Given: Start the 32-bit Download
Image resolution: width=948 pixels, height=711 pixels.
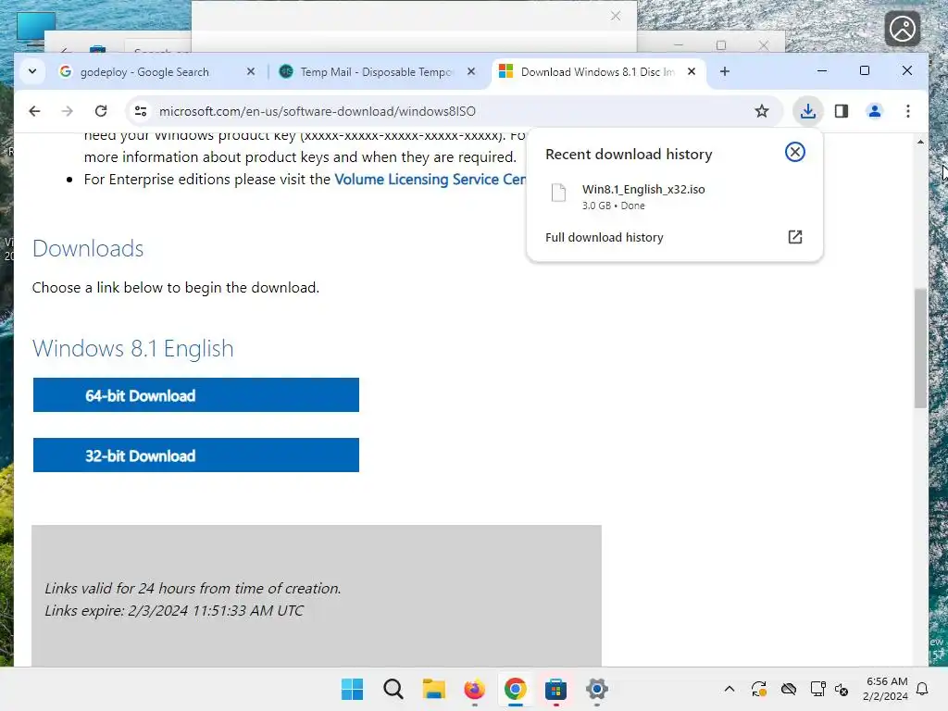Looking at the screenshot, I should 196,455.
